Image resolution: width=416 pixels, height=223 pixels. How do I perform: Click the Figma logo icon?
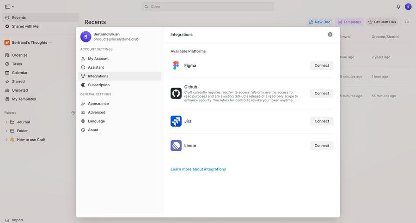coord(176,65)
